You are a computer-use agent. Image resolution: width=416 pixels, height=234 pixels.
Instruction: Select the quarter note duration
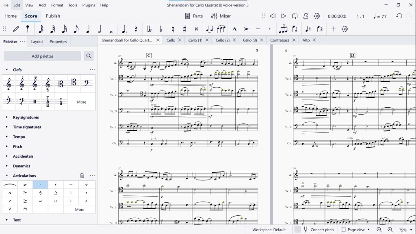pyautogui.click(x=88, y=29)
